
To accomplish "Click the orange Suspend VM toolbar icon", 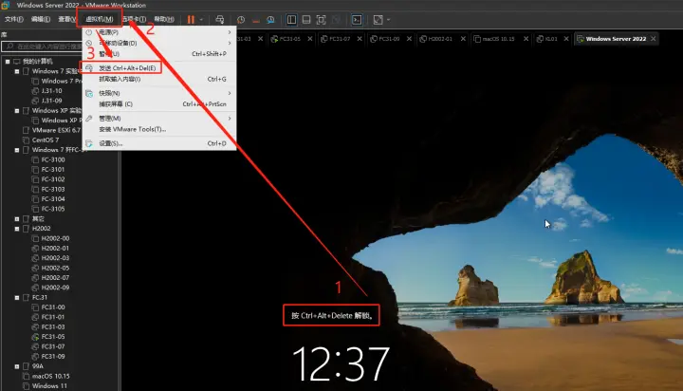I will coord(191,20).
